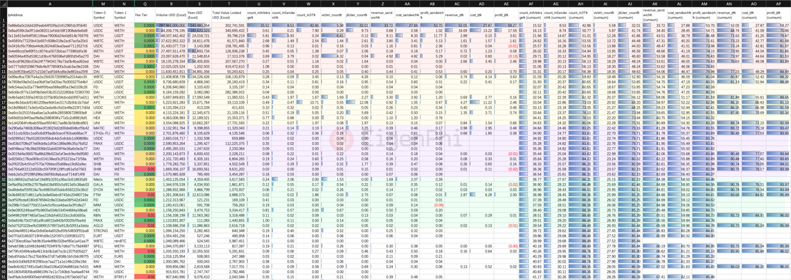Click the fees cell showing 192,620,329

200,31
